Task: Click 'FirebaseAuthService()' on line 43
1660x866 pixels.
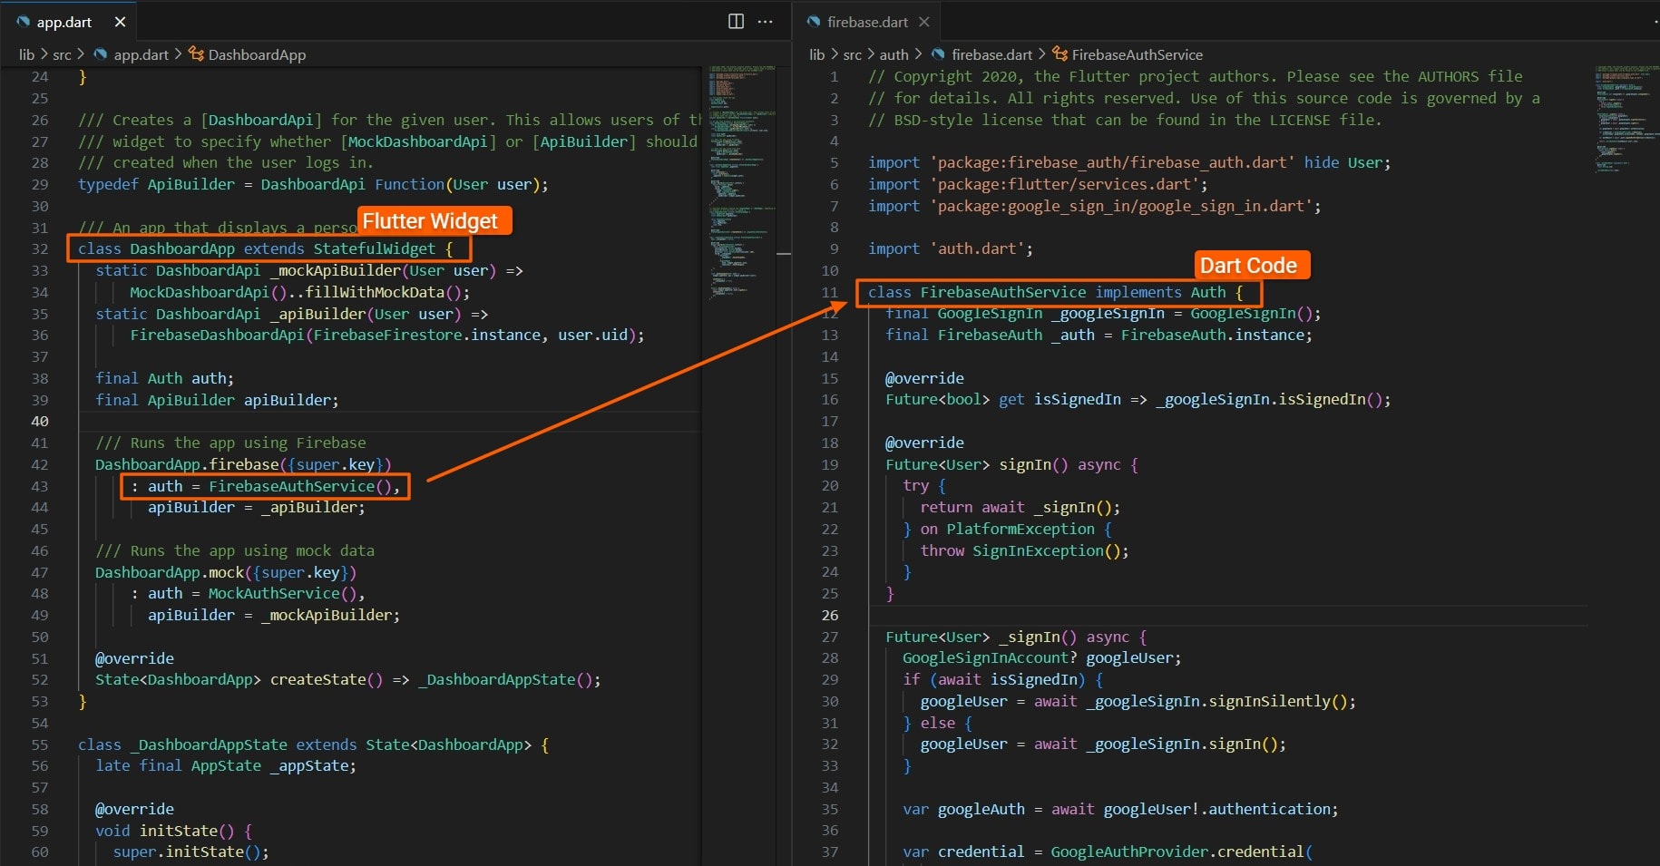Action: coord(300,486)
